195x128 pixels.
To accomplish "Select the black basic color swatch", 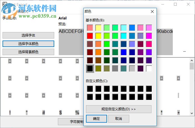I will pos(90,68).
